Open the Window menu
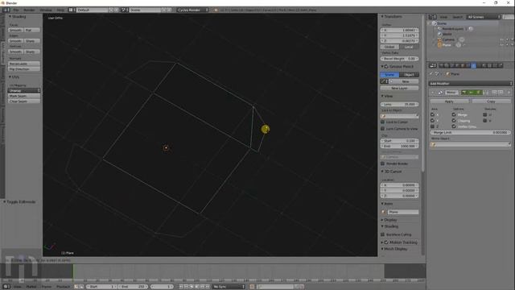Viewport: 515px width, 290px height. (x=46, y=10)
